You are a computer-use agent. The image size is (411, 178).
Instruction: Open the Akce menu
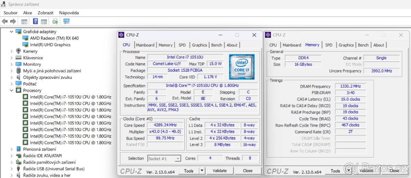click(x=27, y=13)
